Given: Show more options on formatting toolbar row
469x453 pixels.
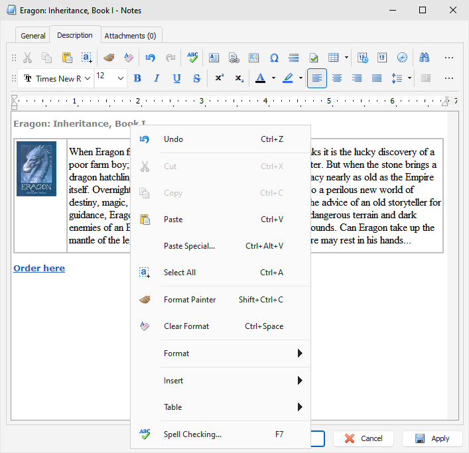Looking at the screenshot, I should [448, 78].
